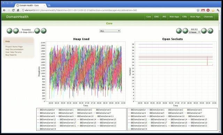
Task: Click the 09:52 time label
Action: pos(194,29)
